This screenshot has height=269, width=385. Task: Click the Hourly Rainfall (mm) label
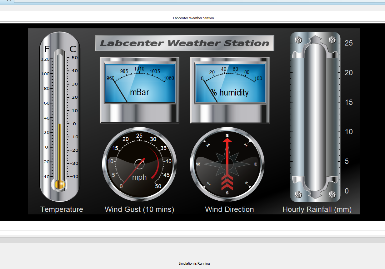[317, 209]
